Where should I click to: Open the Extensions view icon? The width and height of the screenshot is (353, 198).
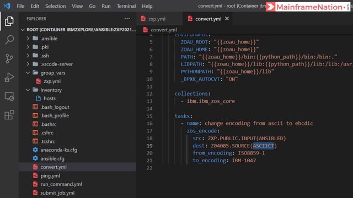point(9,115)
